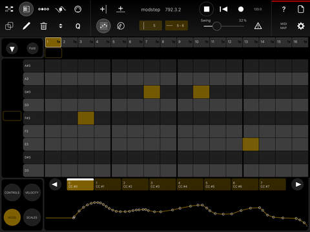Open the settings gear
Image resolution: width=310 pixels, height=232 pixels.
(x=301, y=26)
